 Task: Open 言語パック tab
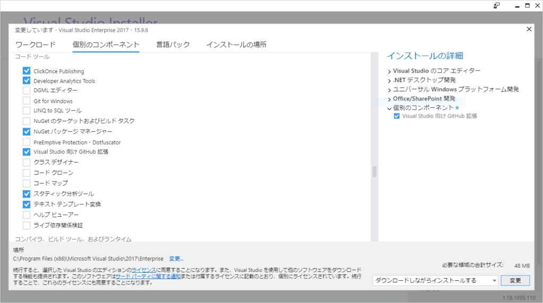173,44
